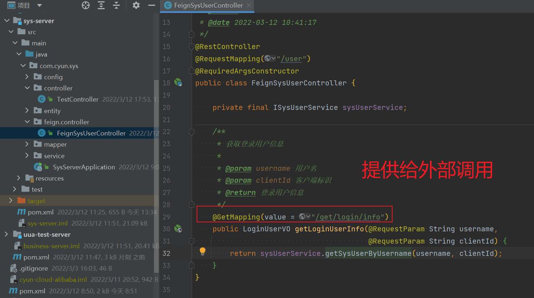Click the "/user" mapping link
534x298 pixels.
click(292, 59)
